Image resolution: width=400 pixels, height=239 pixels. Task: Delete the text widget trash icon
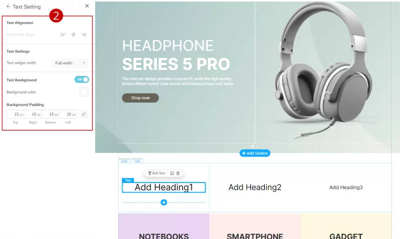click(x=178, y=173)
